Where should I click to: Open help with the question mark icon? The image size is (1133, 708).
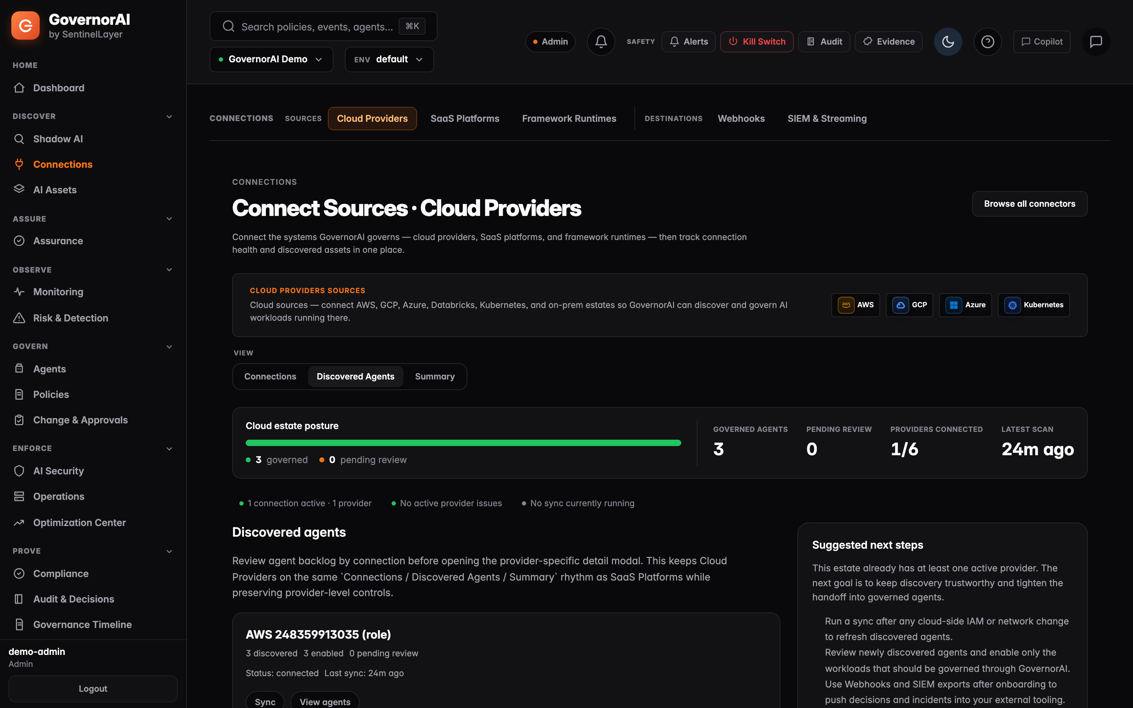(988, 42)
